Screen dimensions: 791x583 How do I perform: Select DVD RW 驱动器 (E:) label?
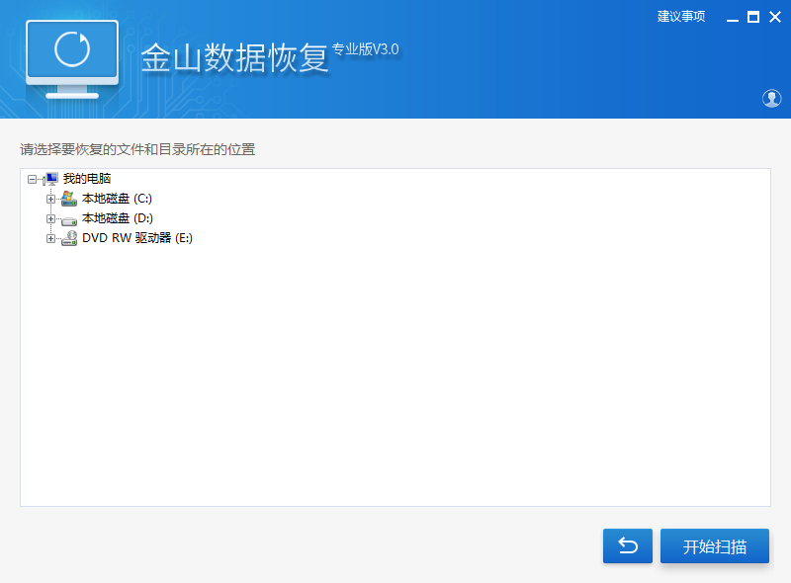pos(137,237)
